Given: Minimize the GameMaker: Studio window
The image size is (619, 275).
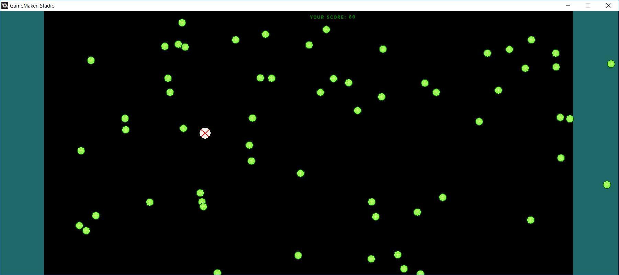Looking at the screenshot, I should [568, 5].
